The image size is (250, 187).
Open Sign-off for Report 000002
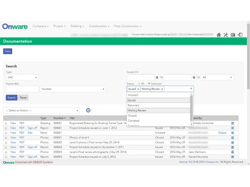pyautogui.click(x=32, y=147)
